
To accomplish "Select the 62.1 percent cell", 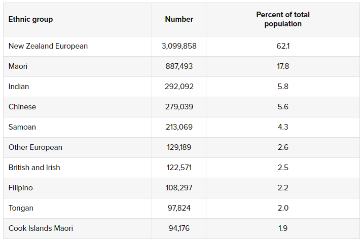I will point(283,46).
